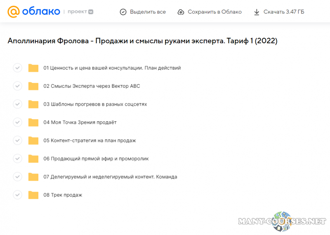This screenshot has height=235, width=330.
Task: Toggle checkbox for 07 Делегируемый контент folder
Action: (x=17, y=177)
